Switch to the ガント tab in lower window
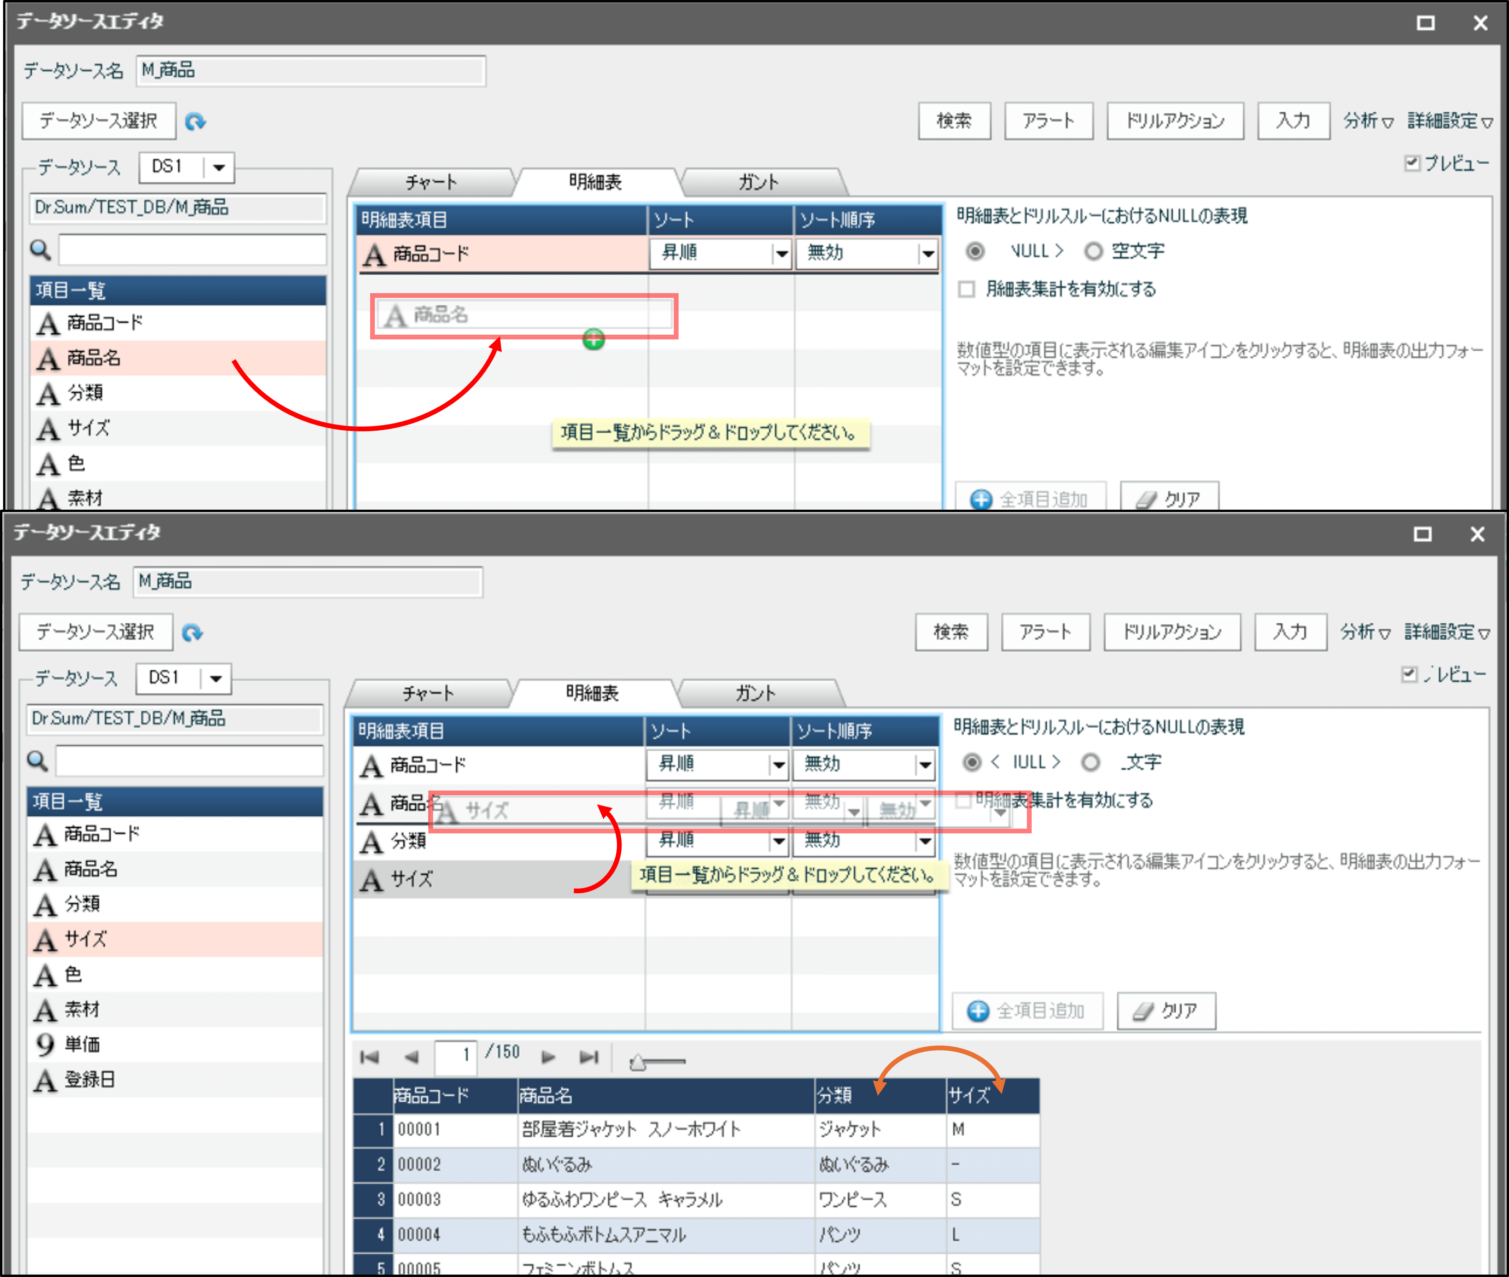 click(755, 693)
